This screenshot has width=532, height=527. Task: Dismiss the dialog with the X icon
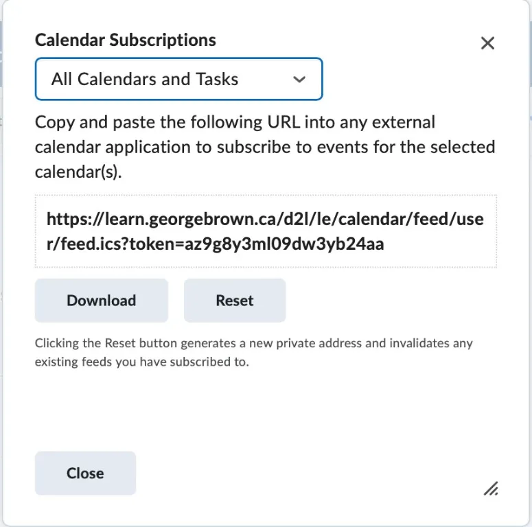point(487,43)
